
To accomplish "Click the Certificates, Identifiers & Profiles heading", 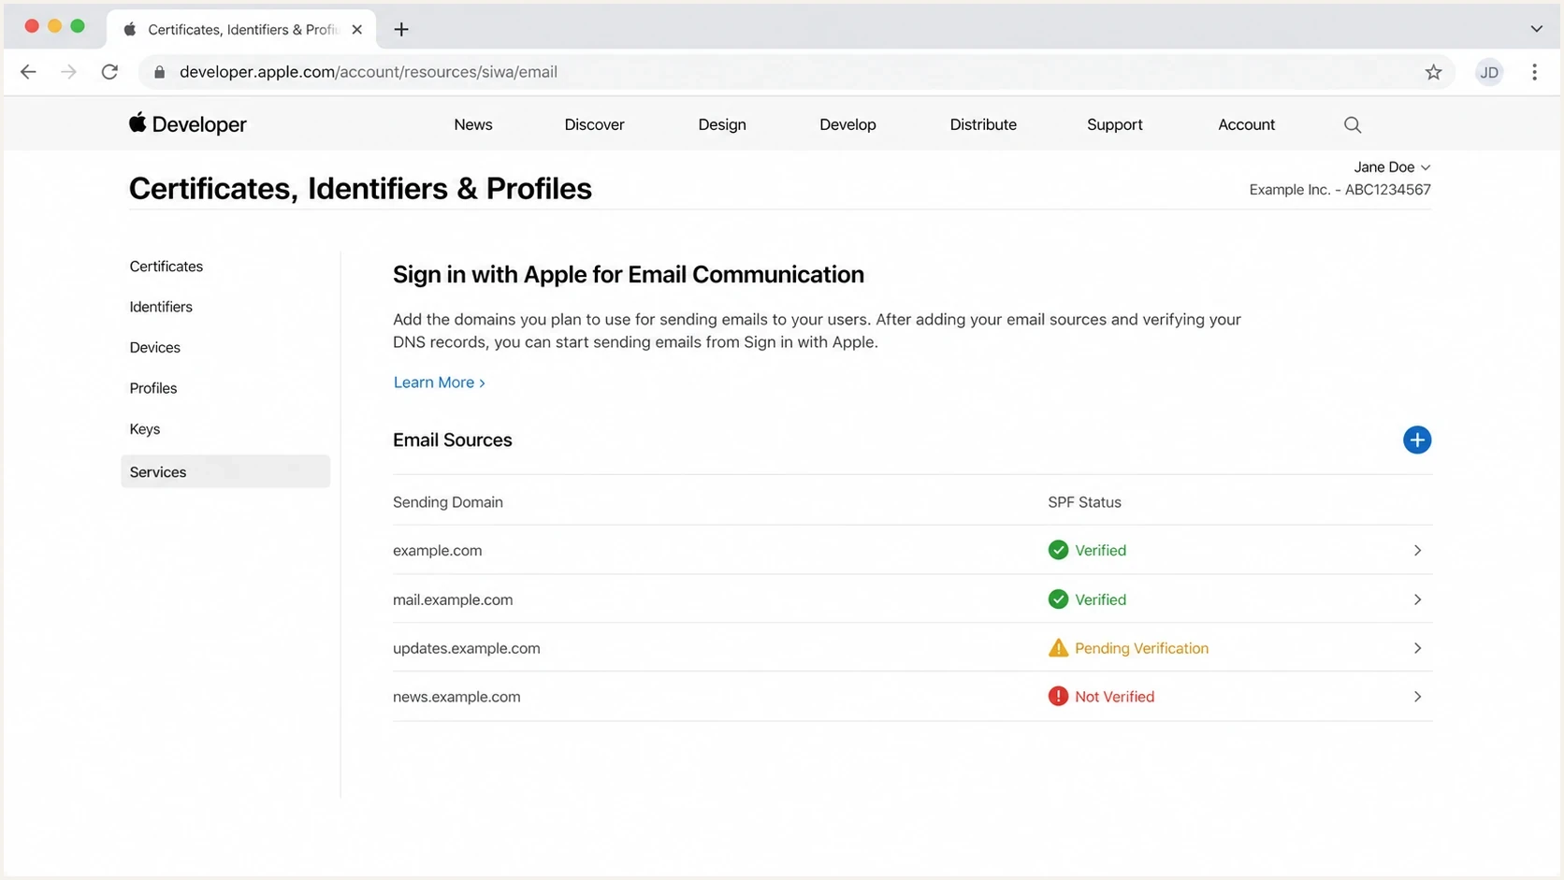I will pos(360,188).
